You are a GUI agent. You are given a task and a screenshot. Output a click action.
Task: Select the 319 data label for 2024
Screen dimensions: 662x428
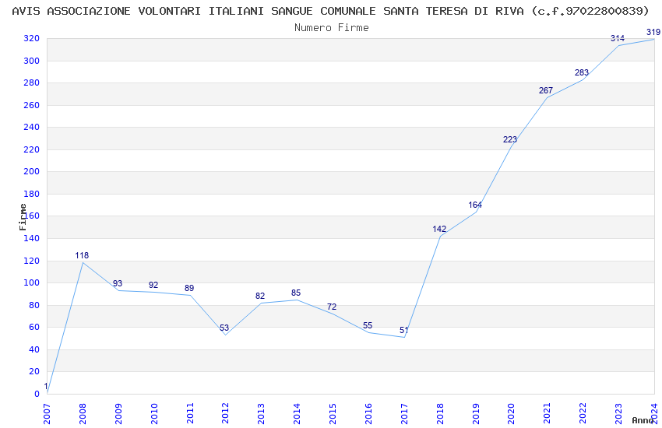(x=653, y=32)
